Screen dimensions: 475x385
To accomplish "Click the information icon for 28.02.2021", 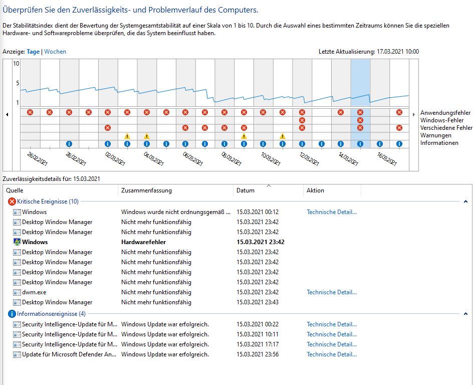I will 69,144.
